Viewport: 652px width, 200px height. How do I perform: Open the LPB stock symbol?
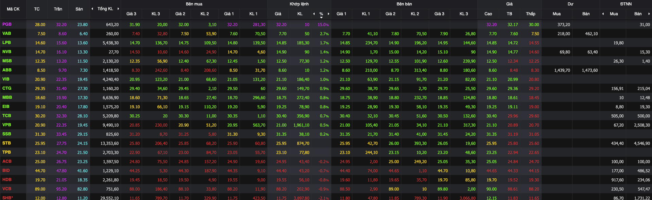click(6, 43)
